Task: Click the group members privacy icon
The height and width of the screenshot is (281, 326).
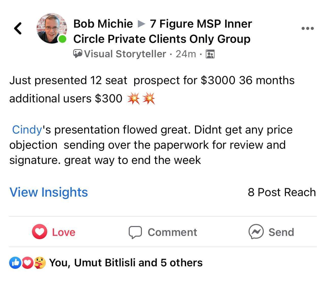Action: coord(210,54)
